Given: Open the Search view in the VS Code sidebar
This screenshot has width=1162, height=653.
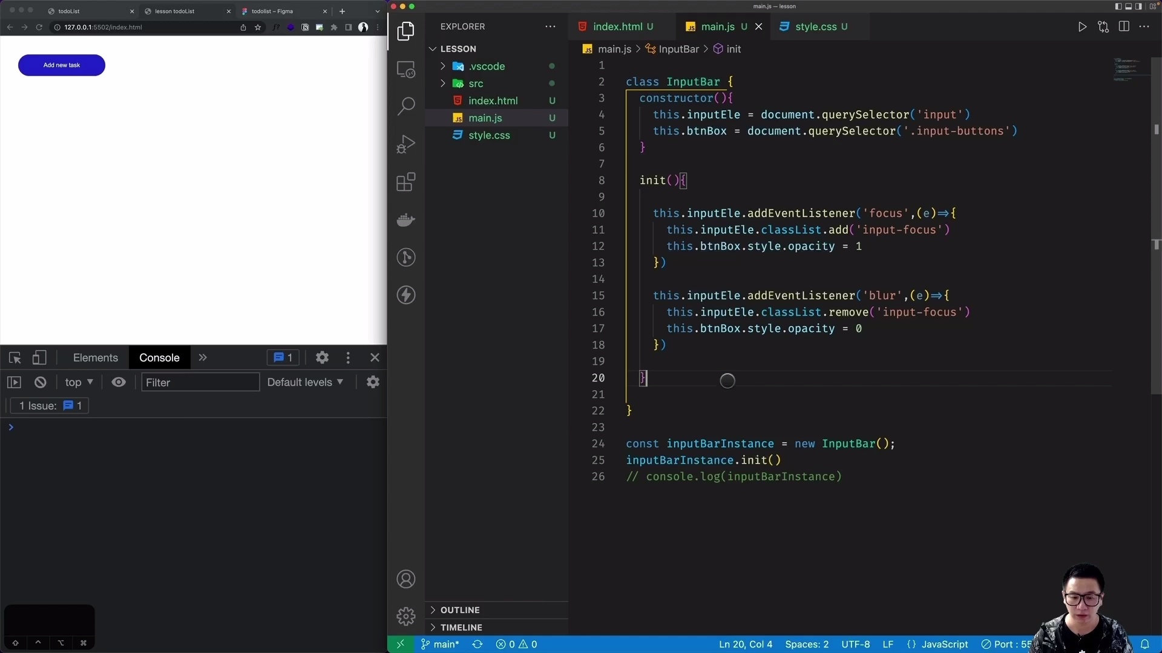Looking at the screenshot, I should click(406, 106).
